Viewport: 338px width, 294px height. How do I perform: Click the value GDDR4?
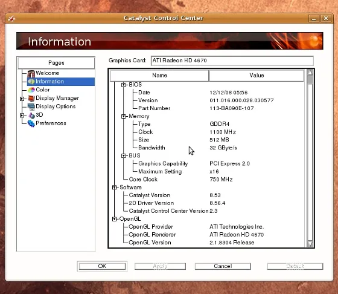[220, 124]
